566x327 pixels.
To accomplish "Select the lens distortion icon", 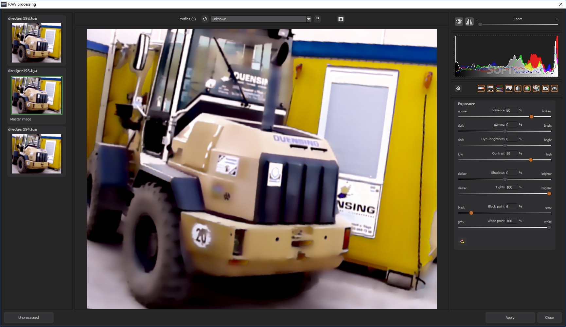I will 555,88.
